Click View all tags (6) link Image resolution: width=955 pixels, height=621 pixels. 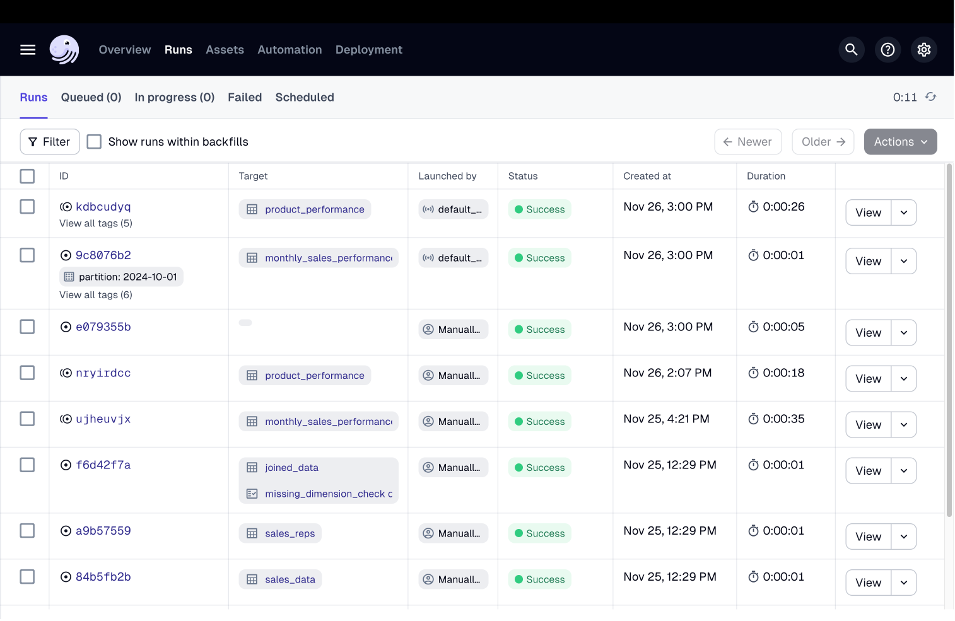pyautogui.click(x=96, y=295)
